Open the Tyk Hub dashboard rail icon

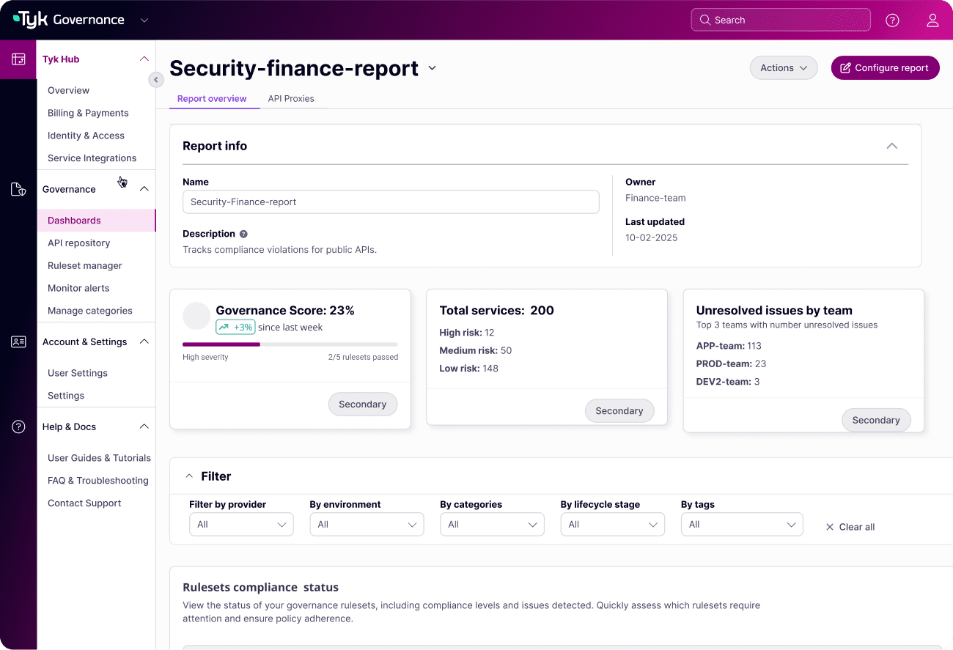(18, 59)
